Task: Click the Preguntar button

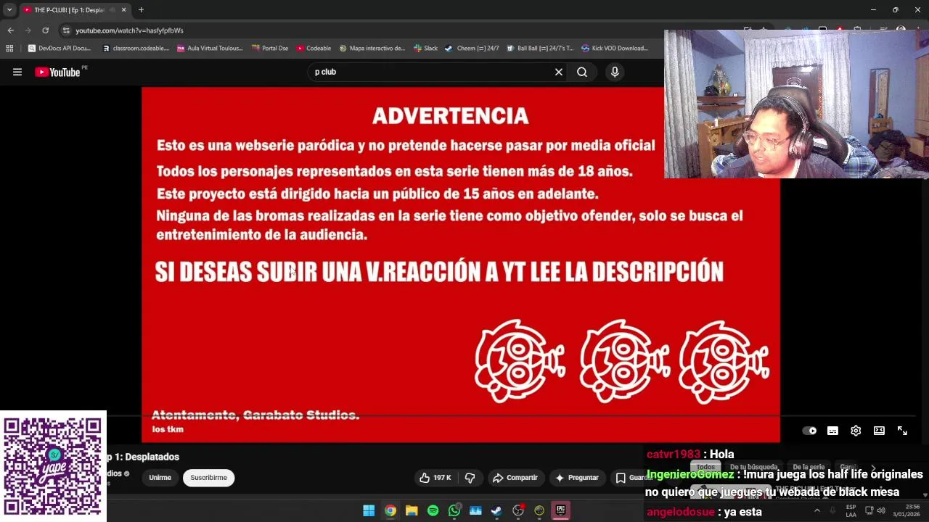Action: point(576,478)
